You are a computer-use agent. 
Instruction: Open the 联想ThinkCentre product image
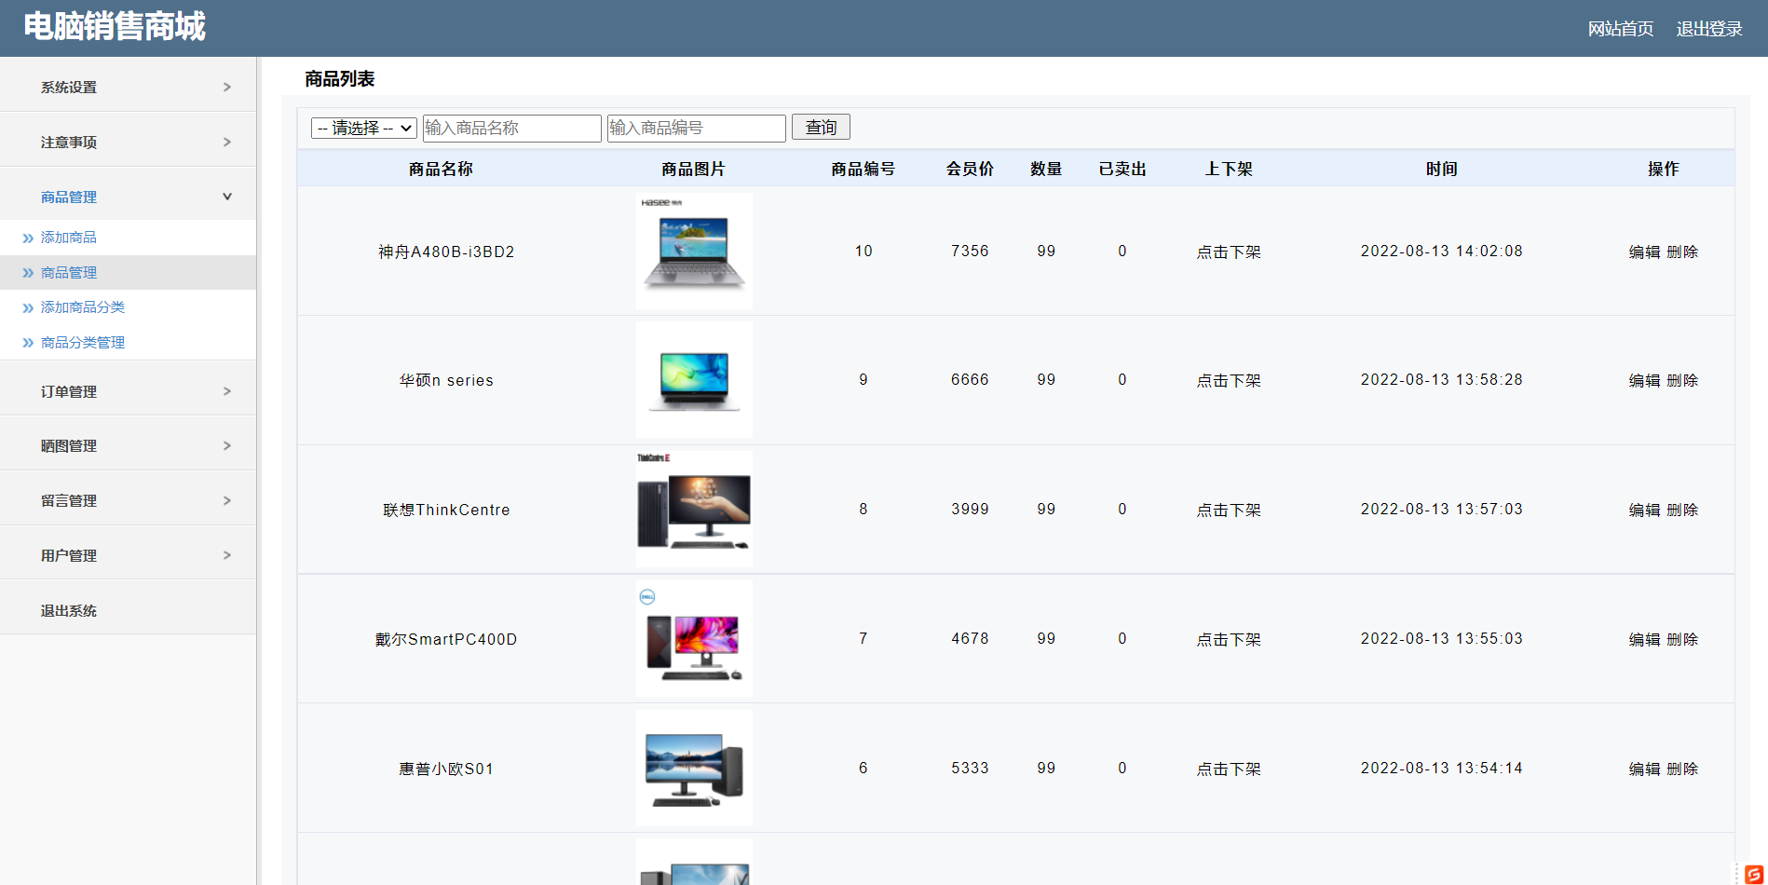coord(694,509)
